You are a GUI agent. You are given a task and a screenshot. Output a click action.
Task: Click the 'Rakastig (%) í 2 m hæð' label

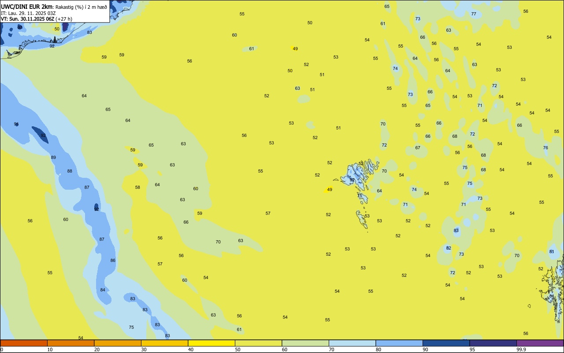[x=81, y=7]
